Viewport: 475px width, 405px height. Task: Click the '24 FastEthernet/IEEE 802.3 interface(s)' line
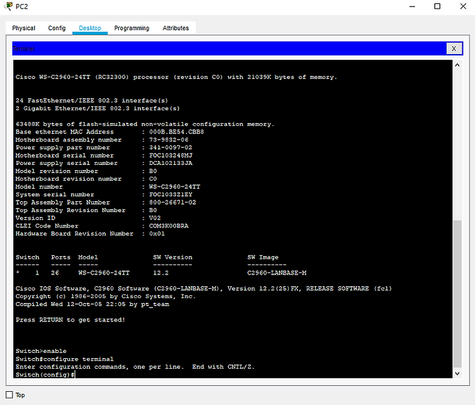pyautogui.click(x=92, y=100)
